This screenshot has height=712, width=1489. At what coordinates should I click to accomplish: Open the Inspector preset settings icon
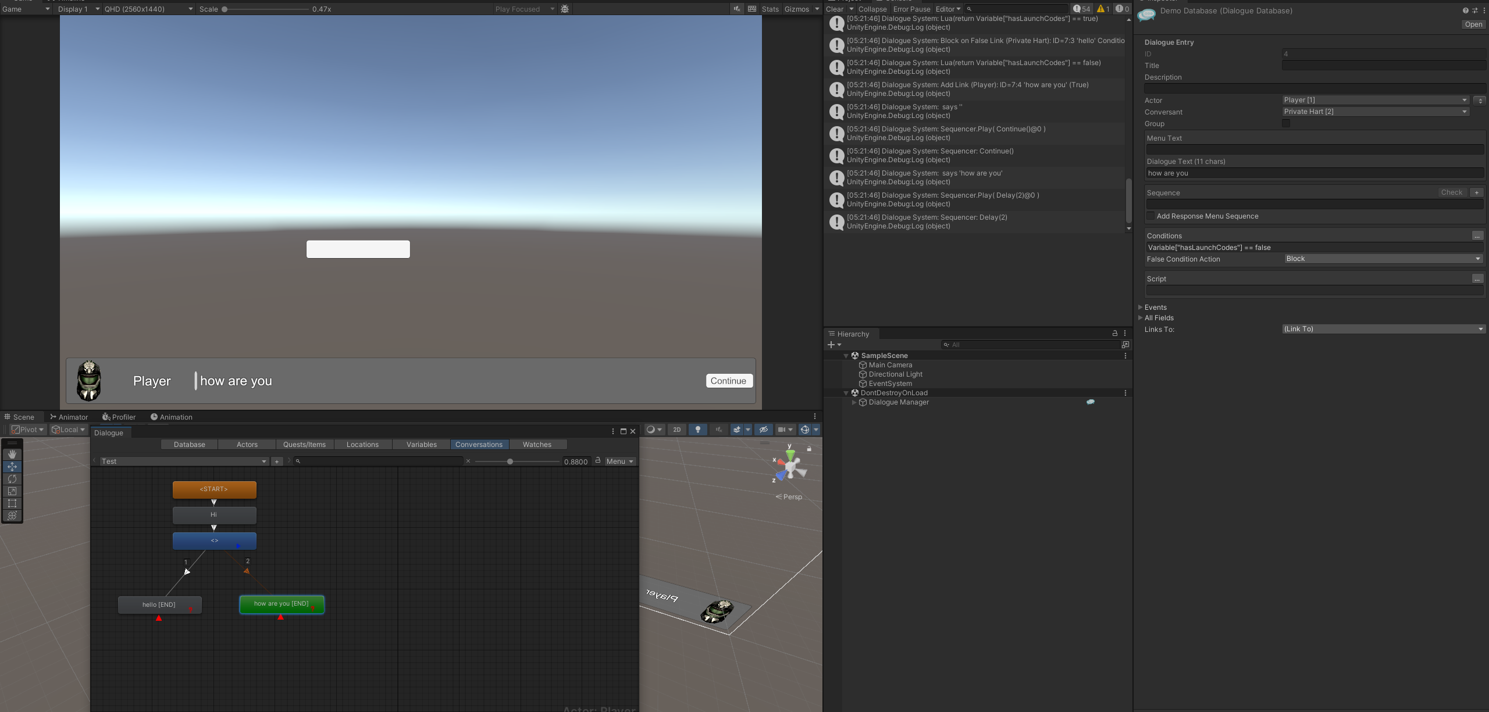pos(1474,10)
